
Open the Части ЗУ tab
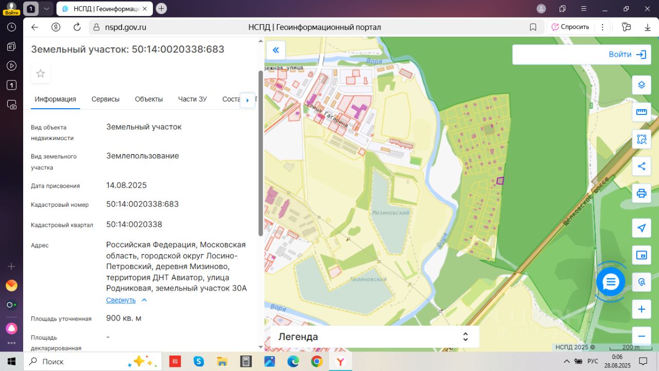coord(193,99)
